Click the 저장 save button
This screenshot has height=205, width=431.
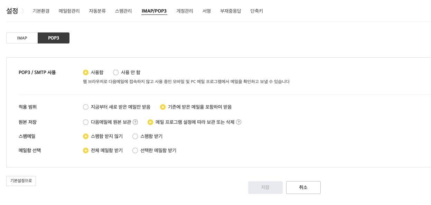265,187
